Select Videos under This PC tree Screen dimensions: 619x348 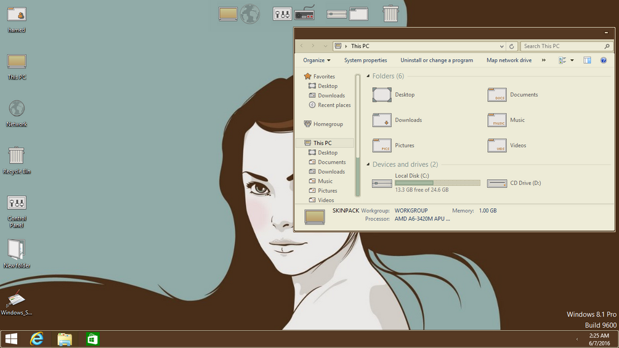click(x=322, y=200)
